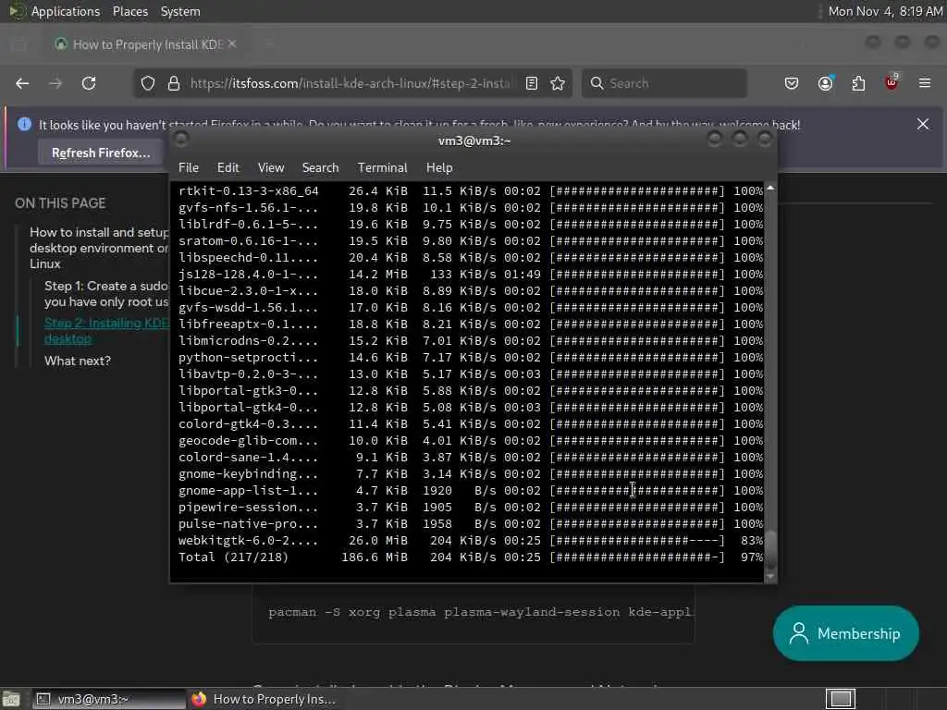Open Step 2: Installing KDE desktop link
The image size is (947, 710).
(107, 331)
